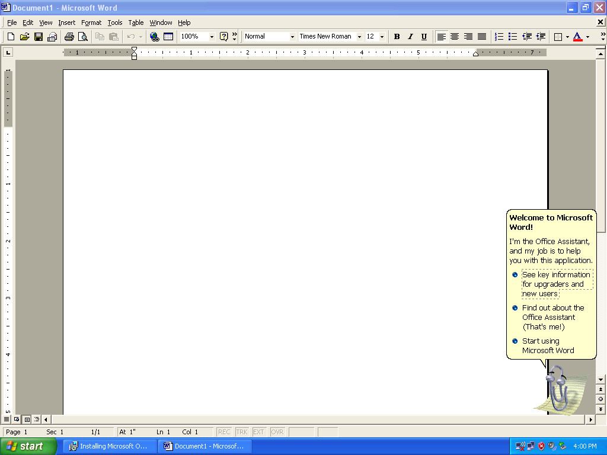Justify the paragraph text
Viewport: 607px width, 455px height.
(481, 36)
